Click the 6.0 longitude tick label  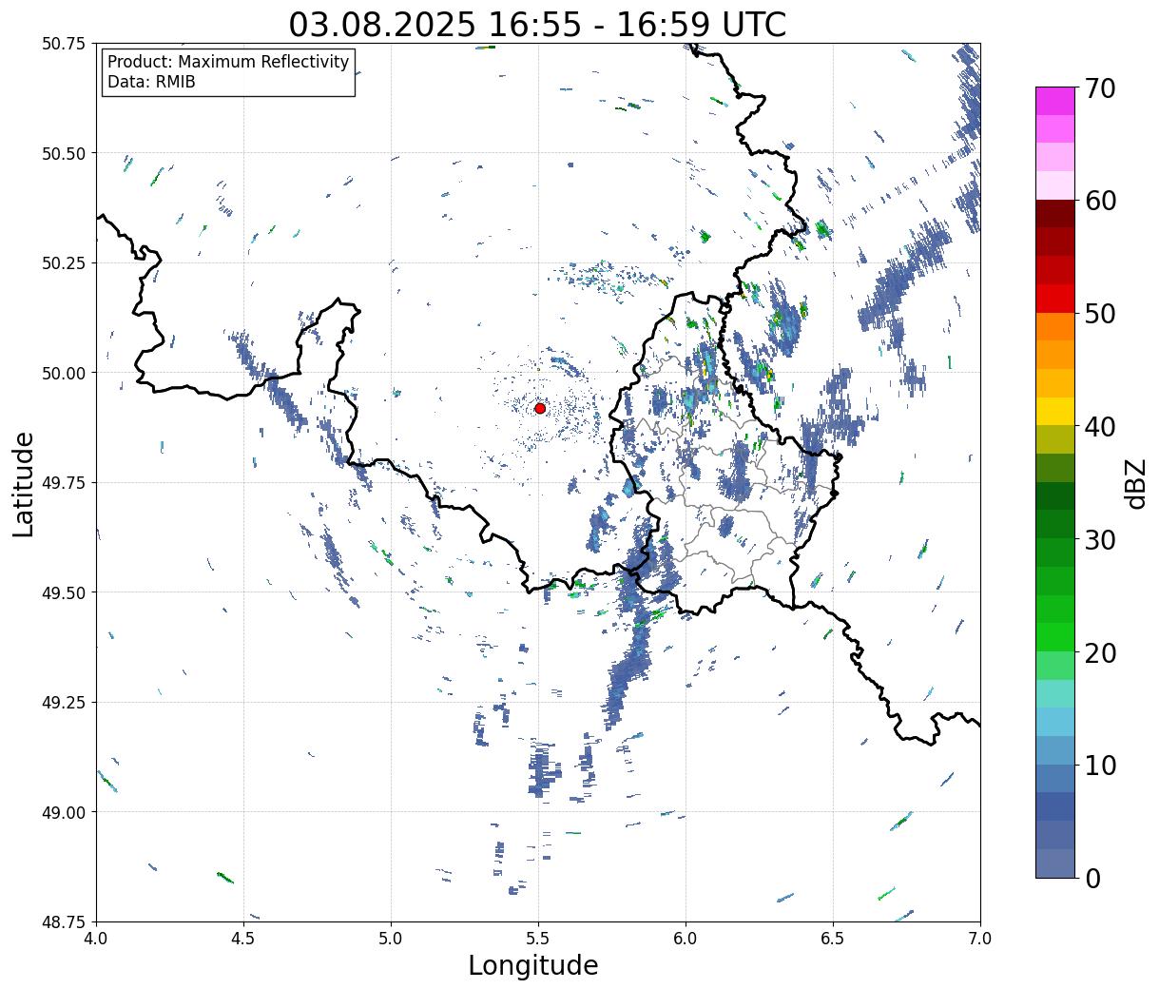pos(686,939)
